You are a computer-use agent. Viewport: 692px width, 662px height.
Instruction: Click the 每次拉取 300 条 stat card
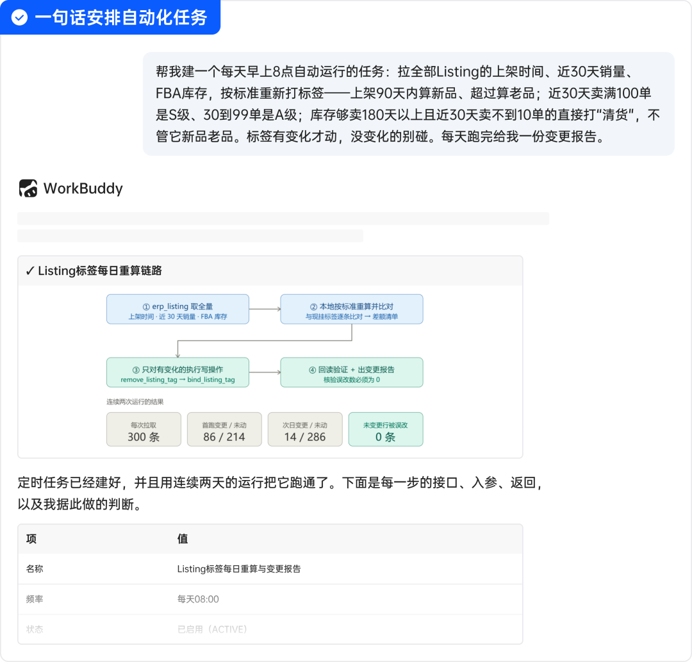pos(144,429)
